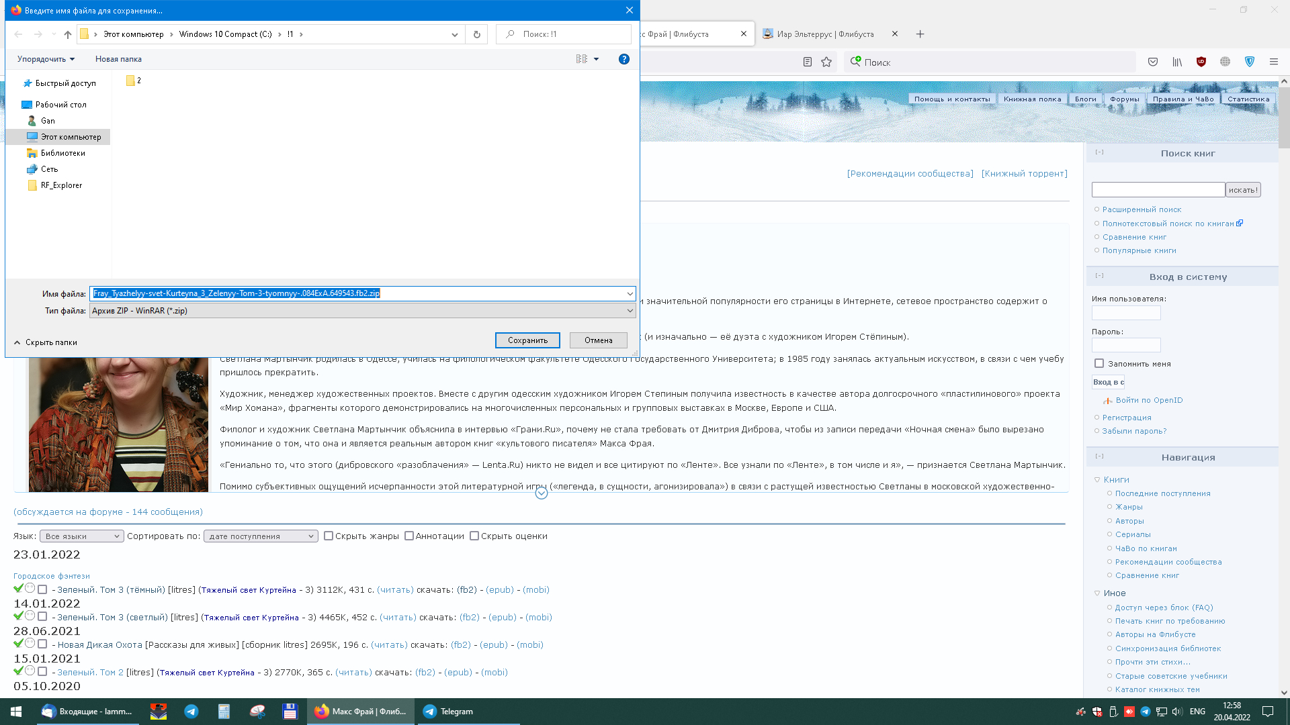The height and width of the screenshot is (725, 1290).
Task: Check the box for Новая Дикая Охота
Action: [x=42, y=644]
